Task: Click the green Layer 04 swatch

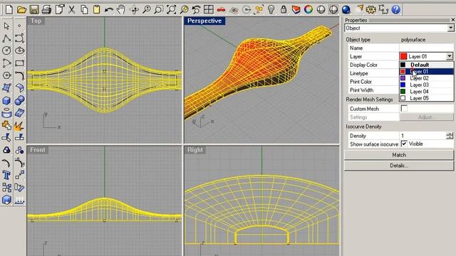Action: click(403, 92)
